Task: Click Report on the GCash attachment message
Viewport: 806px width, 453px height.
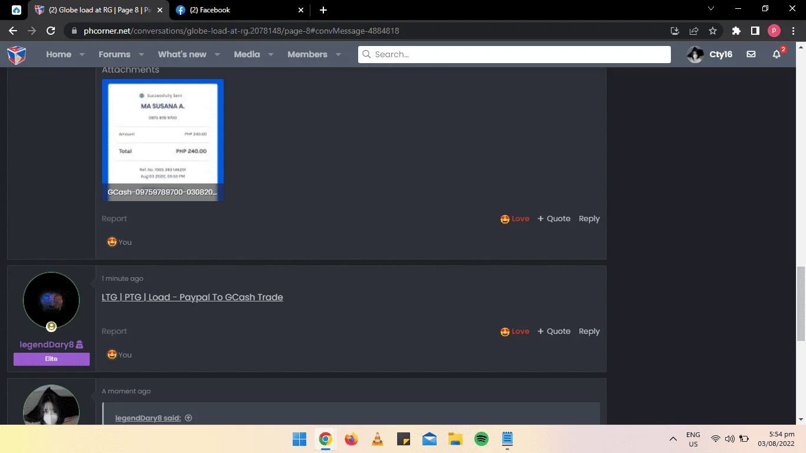Action: pos(114,219)
